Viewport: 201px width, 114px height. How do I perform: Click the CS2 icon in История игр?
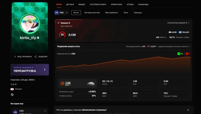pyautogui.click(x=15, y=112)
